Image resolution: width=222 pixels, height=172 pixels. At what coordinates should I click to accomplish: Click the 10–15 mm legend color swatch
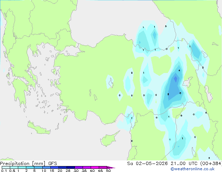point(46,167)
